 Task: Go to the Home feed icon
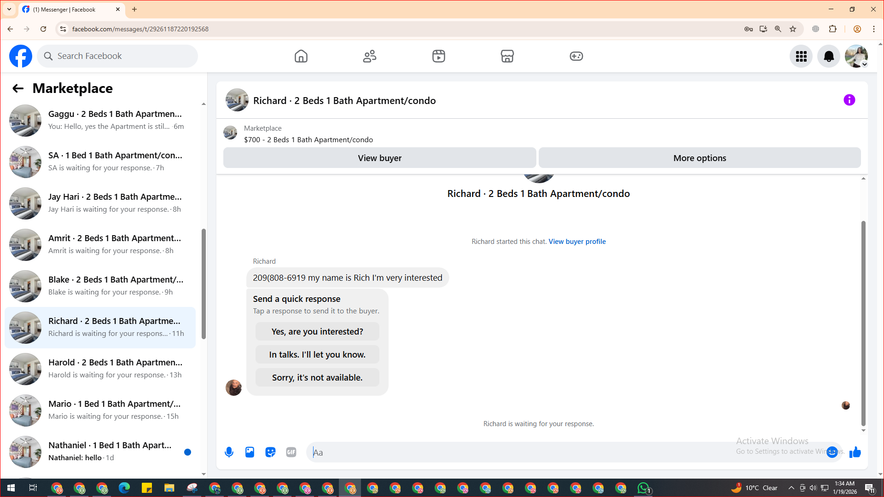(x=301, y=56)
